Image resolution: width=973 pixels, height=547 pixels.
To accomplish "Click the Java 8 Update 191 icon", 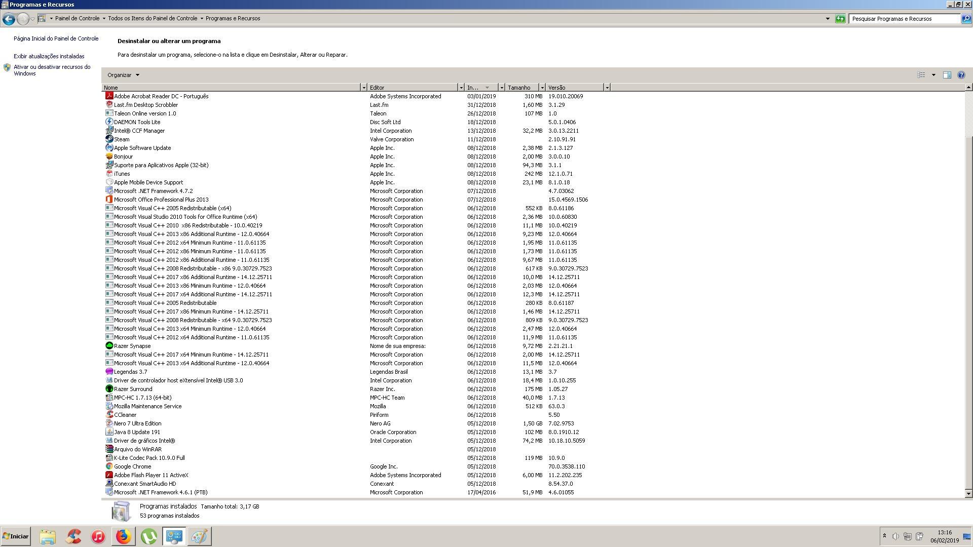I will coord(109,432).
